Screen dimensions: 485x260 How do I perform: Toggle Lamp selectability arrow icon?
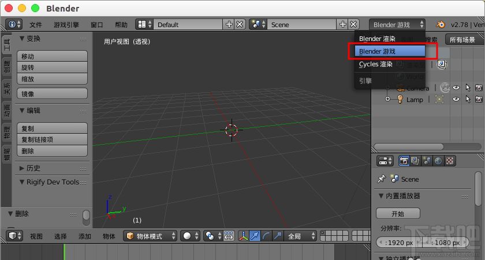[x=468, y=99]
